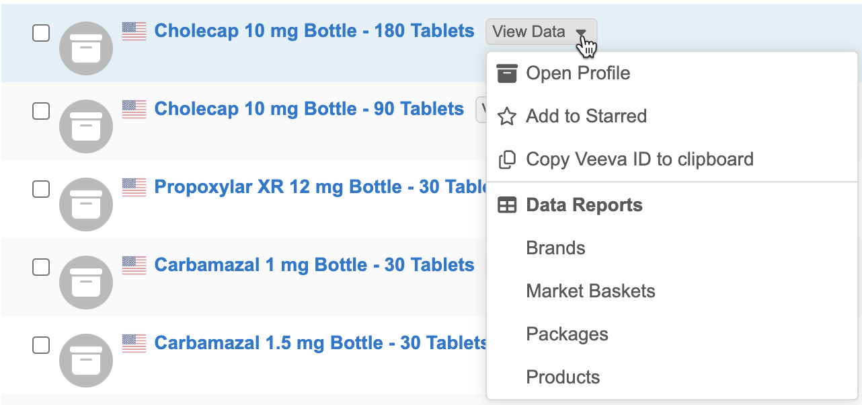
Task: Pick Products in the Data Reports menu
Action: tap(563, 377)
